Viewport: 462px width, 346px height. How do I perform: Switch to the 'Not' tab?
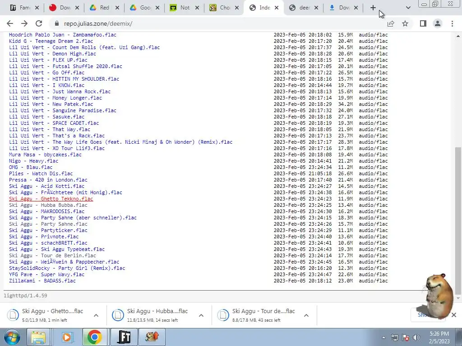[181, 8]
